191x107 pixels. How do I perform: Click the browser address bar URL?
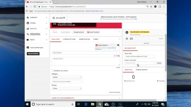[67, 7]
